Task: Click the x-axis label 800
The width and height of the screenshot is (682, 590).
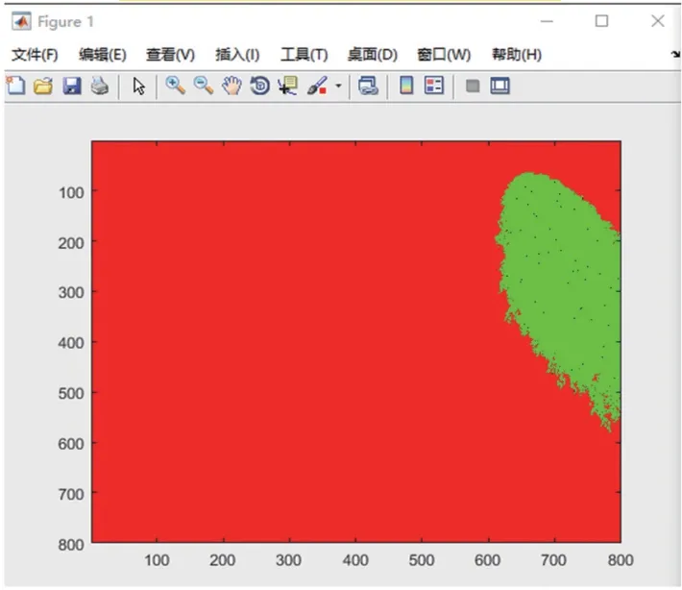Action: click(621, 560)
